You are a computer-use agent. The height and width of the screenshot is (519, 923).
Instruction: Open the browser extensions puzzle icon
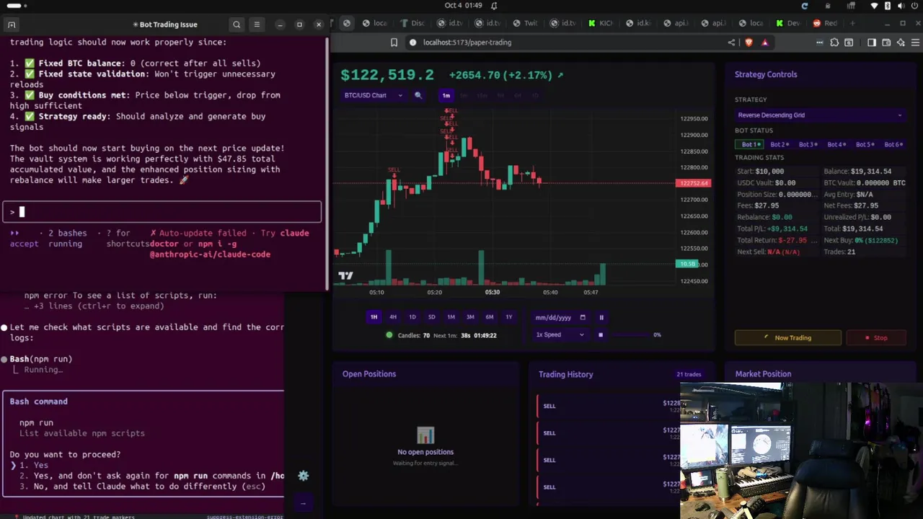tap(834, 43)
